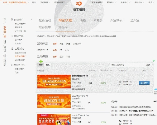This screenshot has width=157, height=125.
Task: Filter 活动期限 by 短期
Action: [61, 57]
